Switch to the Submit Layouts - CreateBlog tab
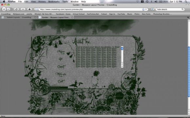This screenshot has width=190, height=118. coord(19,17)
